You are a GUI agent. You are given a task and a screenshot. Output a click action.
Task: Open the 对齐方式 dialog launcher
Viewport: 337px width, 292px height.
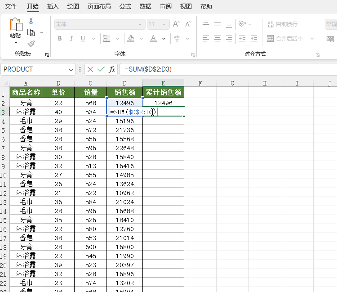pyautogui.click(x=317, y=55)
